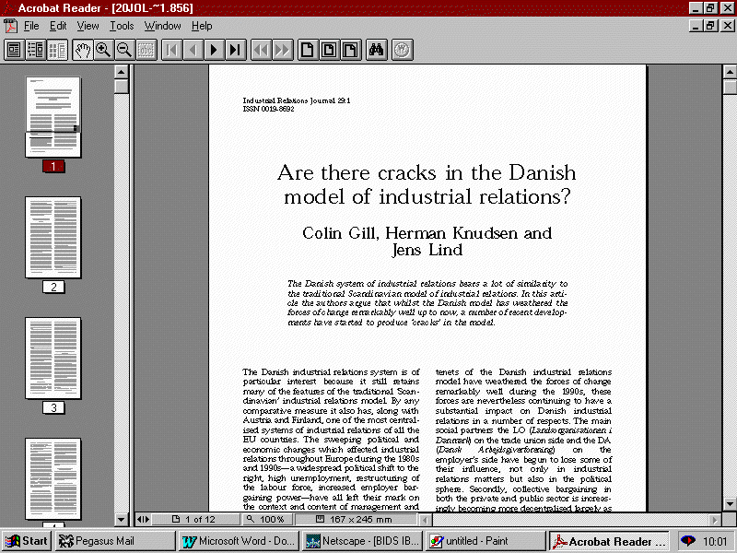The width and height of the screenshot is (737, 553).
Task: Select the Hand tool
Action: coord(82,50)
